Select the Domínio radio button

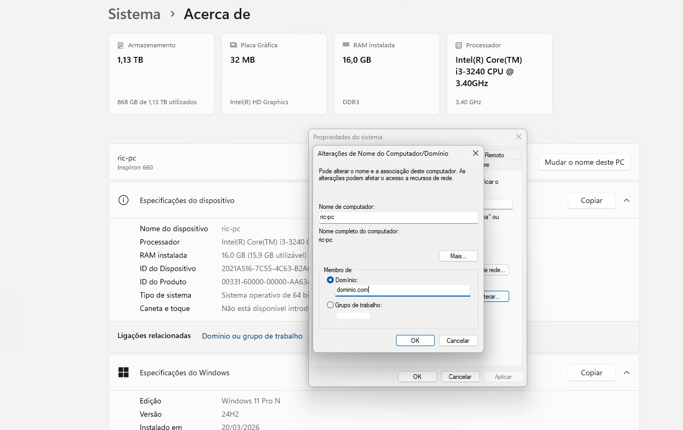331,280
